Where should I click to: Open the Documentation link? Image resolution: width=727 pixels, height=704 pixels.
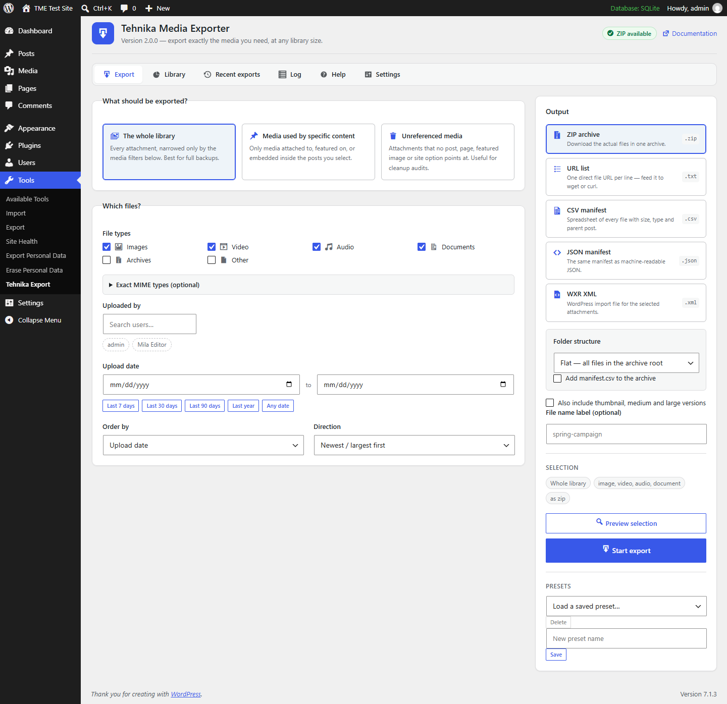click(690, 33)
